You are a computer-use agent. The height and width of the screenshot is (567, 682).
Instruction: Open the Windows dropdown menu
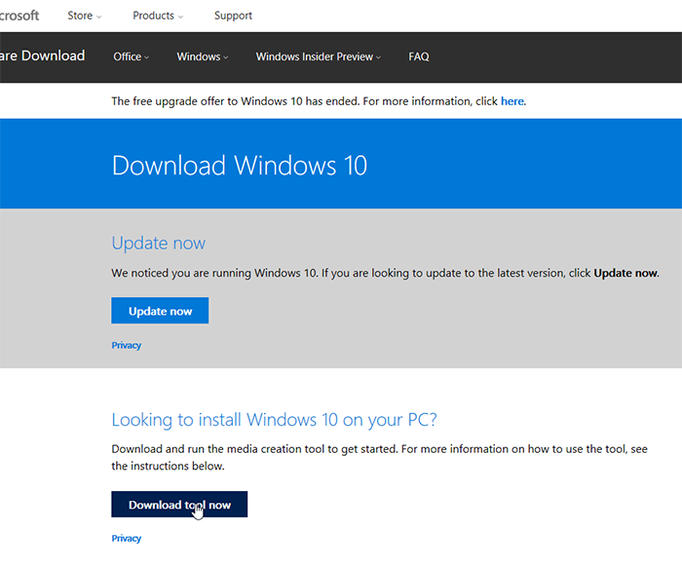(203, 57)
